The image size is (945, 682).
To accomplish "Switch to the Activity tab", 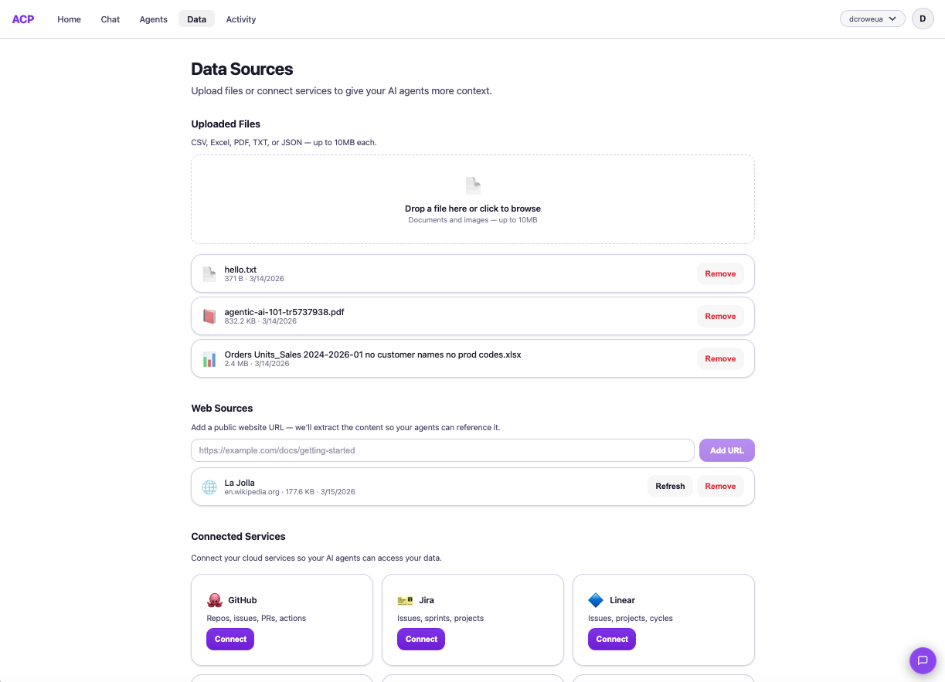I will click(x=240, y=19).
